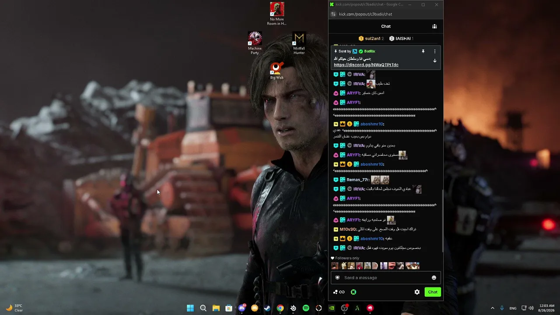Open the weather widget showing 33°C
Viewport: 560px width, 315px height.
[x=14, y=308]
